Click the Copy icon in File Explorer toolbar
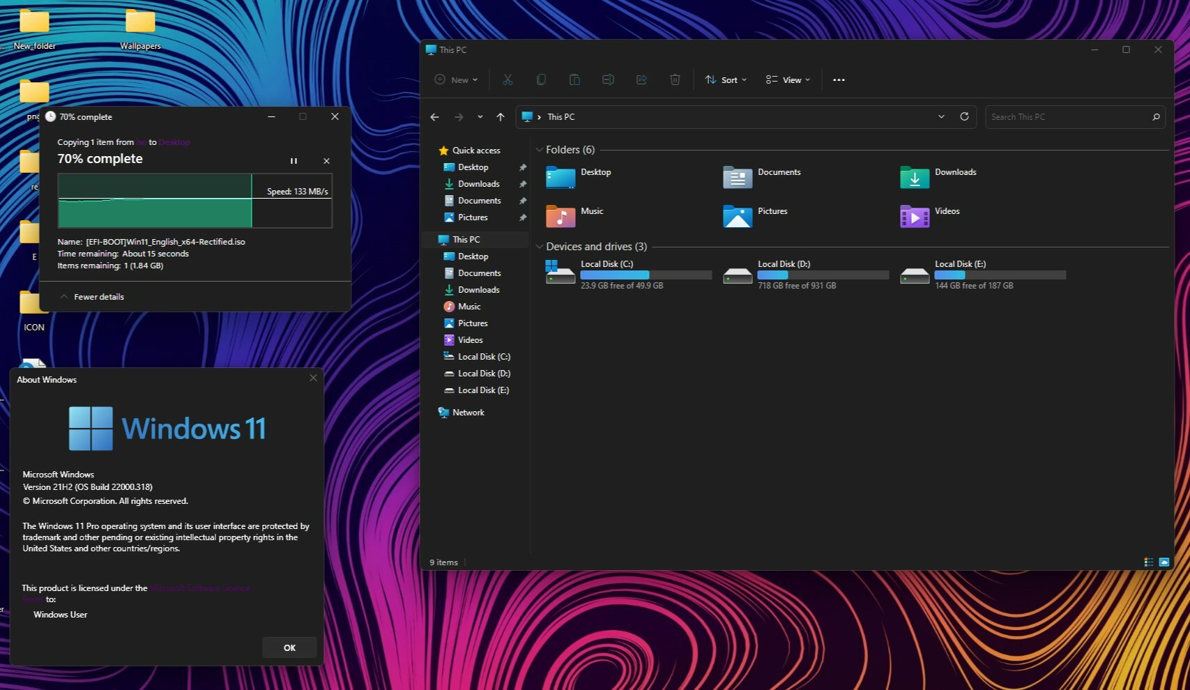This screenshot has width=1190, height=690. (x=541, y=80)
